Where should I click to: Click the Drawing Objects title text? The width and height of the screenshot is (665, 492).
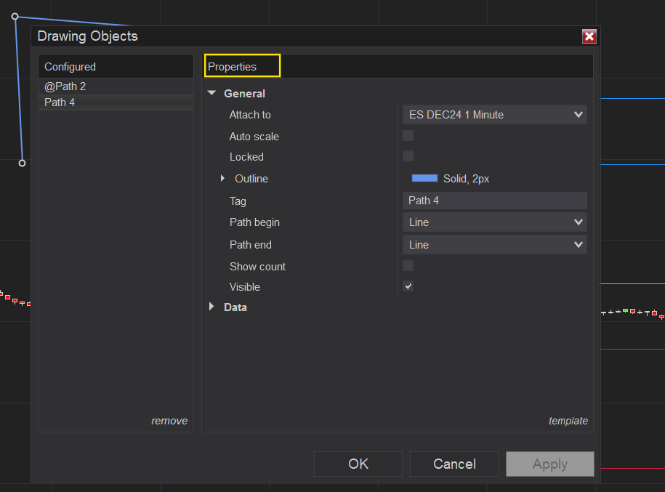[87, 36]
